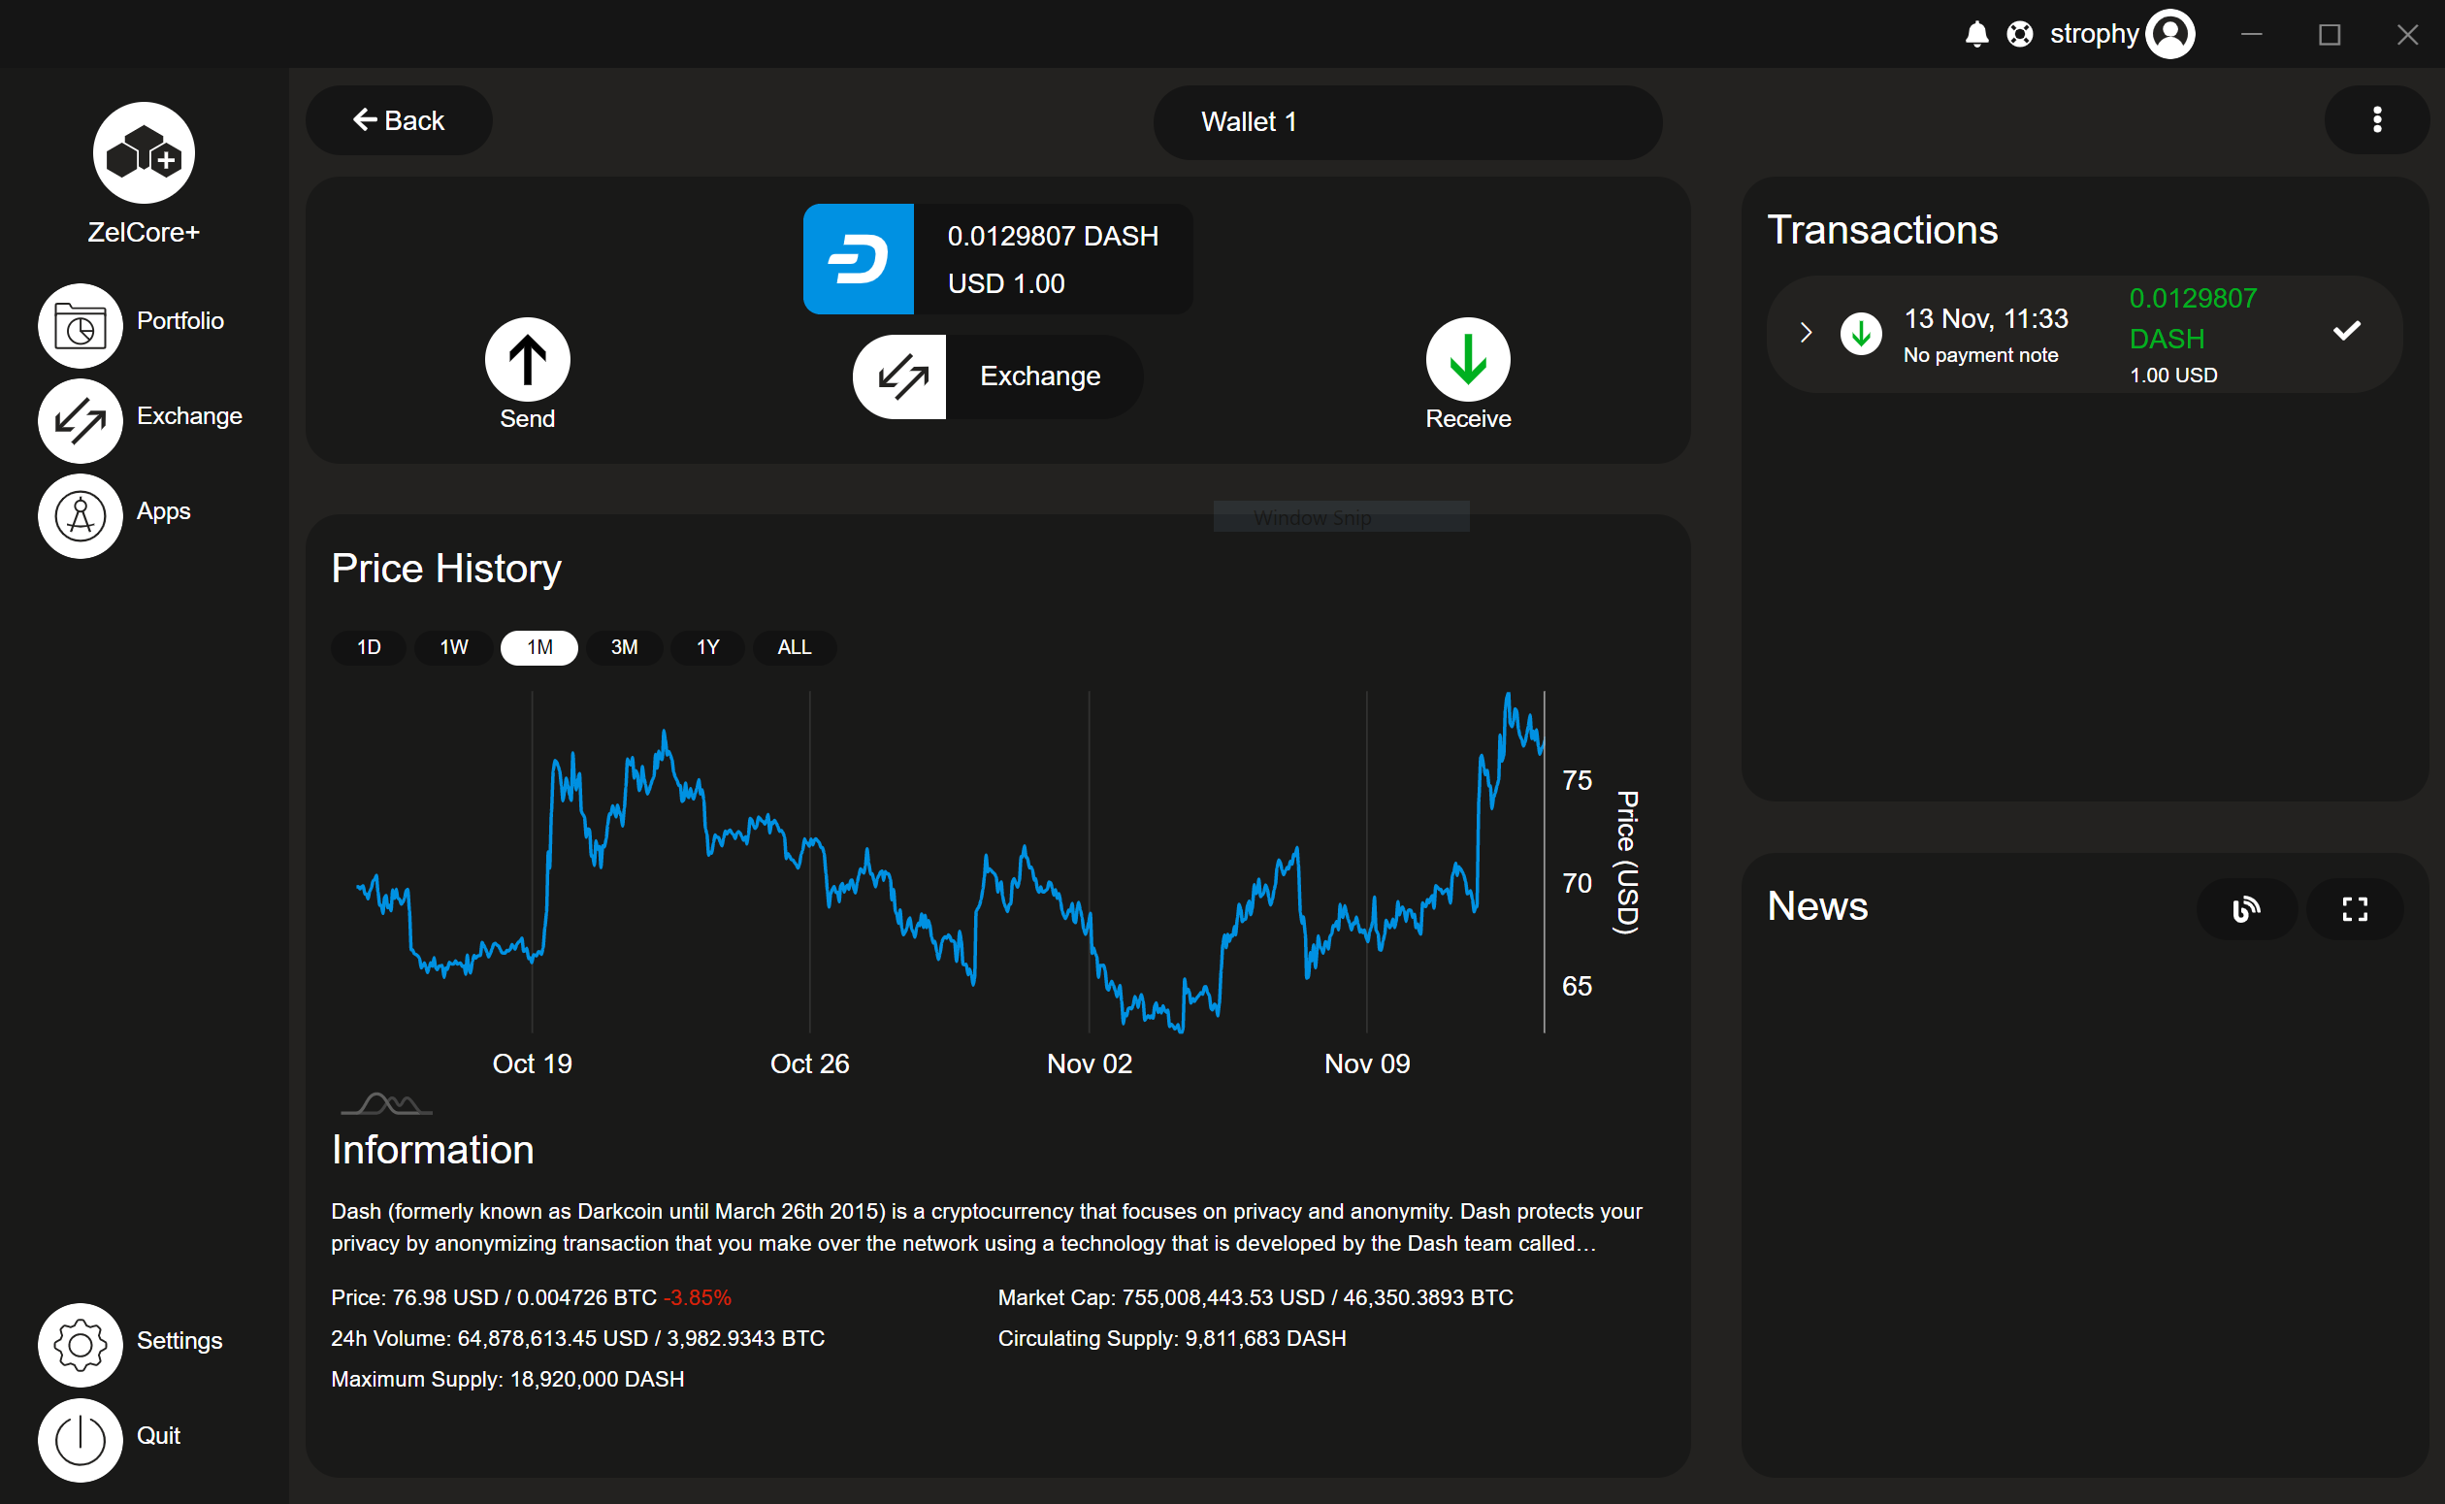2445x1504 pixels.
Task: Select the 1W price range
Action: [x=453, y=647]
